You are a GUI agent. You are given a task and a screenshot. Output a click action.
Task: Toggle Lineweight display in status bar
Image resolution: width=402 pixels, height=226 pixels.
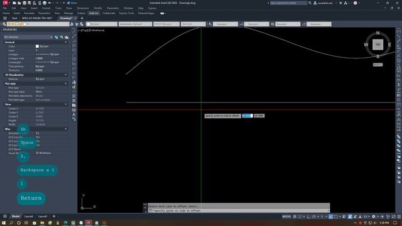pos(344,217)
